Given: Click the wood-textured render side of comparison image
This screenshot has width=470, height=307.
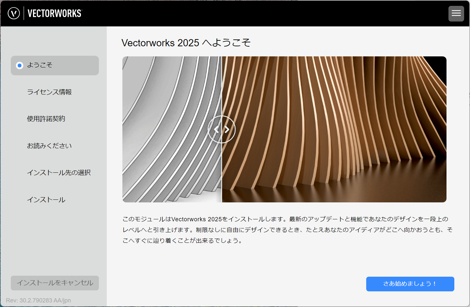Looking at the screenshot, I should click(x=334, y=129).
